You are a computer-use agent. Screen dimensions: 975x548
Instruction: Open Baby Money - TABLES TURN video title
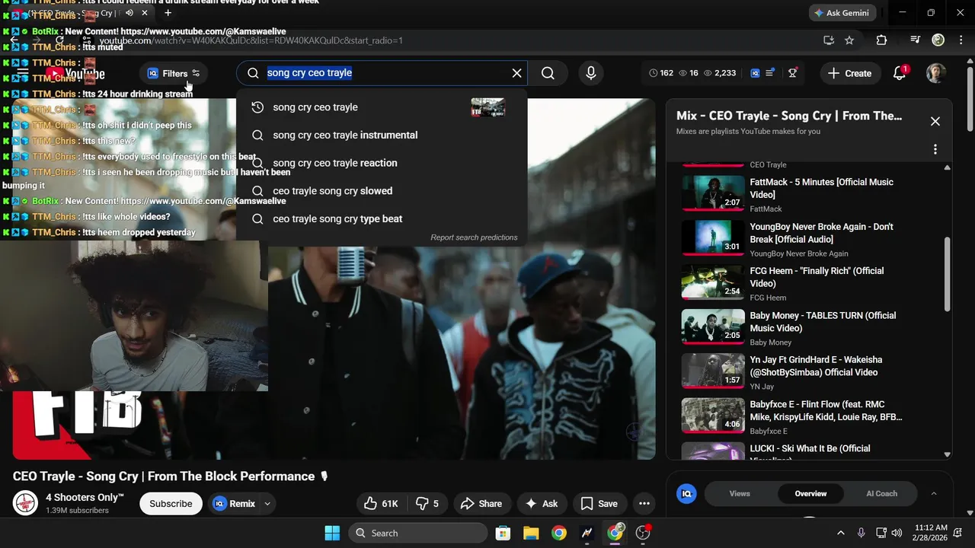(x=823, y=322)
